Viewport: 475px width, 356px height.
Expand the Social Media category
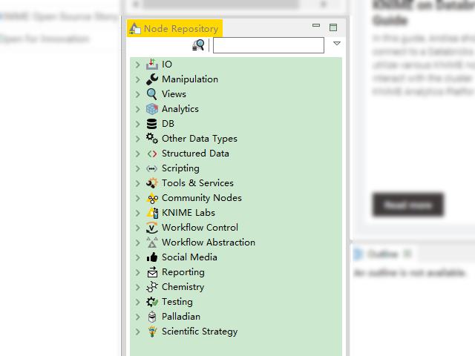(x=138, y=257)
